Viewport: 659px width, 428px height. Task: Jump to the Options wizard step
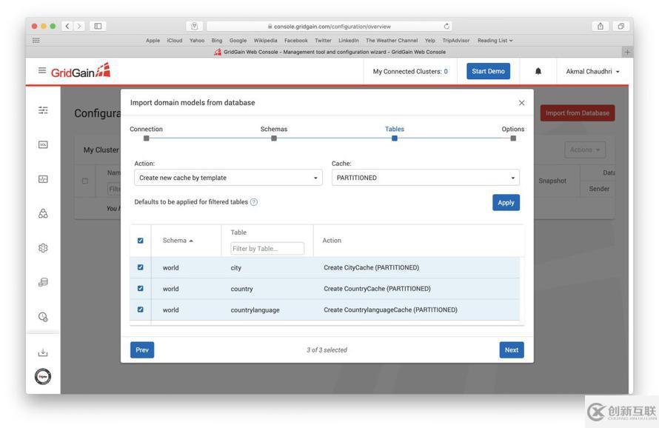click(x=512, y=134)
